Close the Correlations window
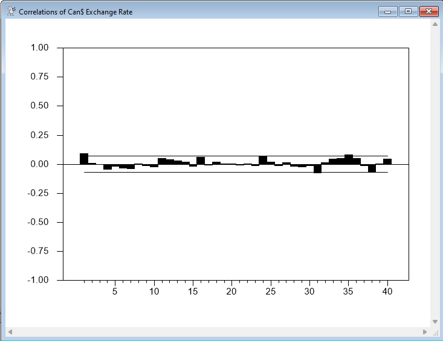The image size is (443, 341). (428, 11)
